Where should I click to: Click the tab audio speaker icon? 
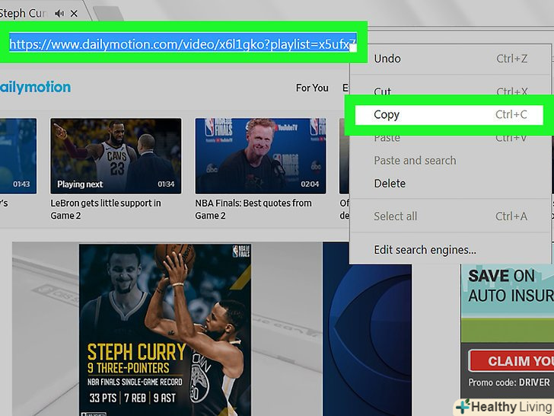pos(59,14)
